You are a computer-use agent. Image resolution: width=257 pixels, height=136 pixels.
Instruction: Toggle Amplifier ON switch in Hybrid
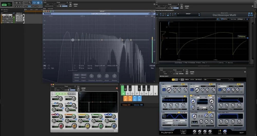tap(209, 112)
